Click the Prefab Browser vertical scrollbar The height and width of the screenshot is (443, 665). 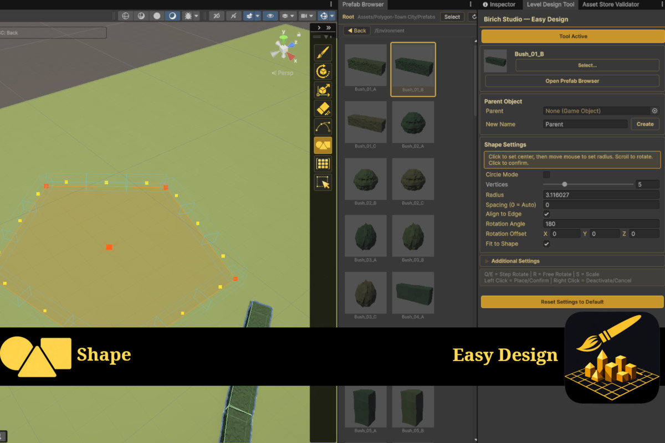coord(475,80)
